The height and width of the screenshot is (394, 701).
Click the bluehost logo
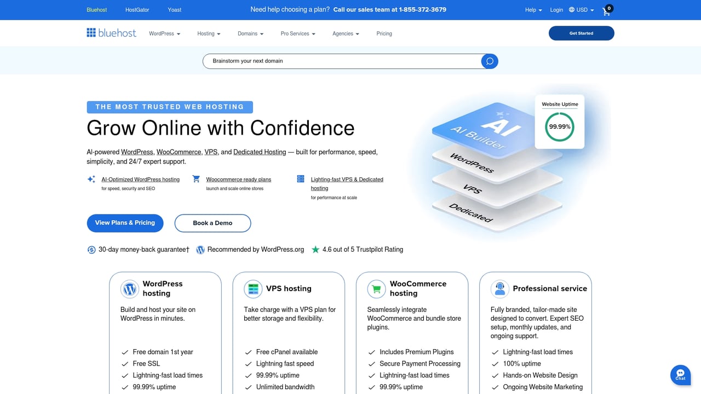(111, 33)
